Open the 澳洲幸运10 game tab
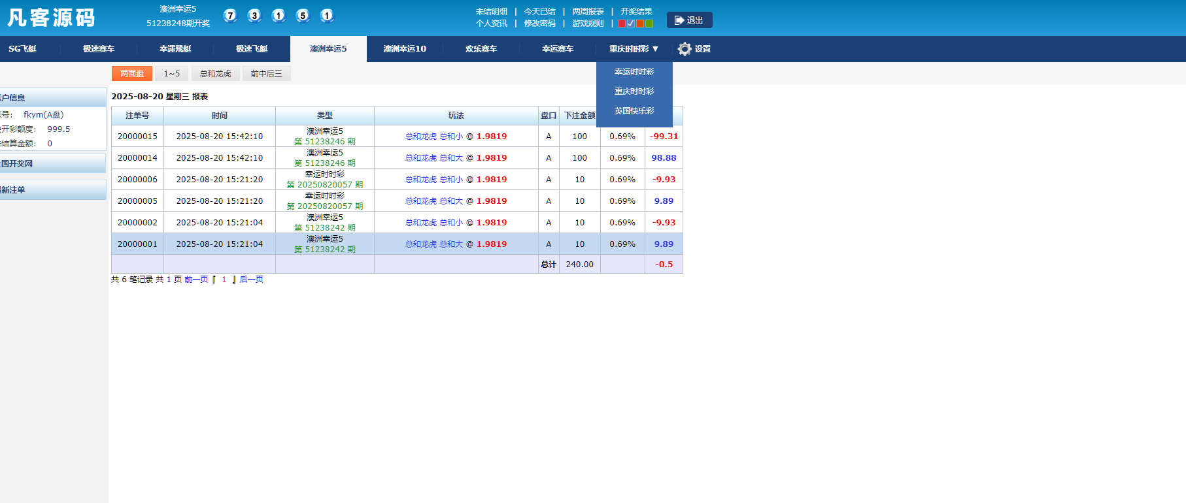The height and width of the screenshot is (503, 1186). (405, 49)
